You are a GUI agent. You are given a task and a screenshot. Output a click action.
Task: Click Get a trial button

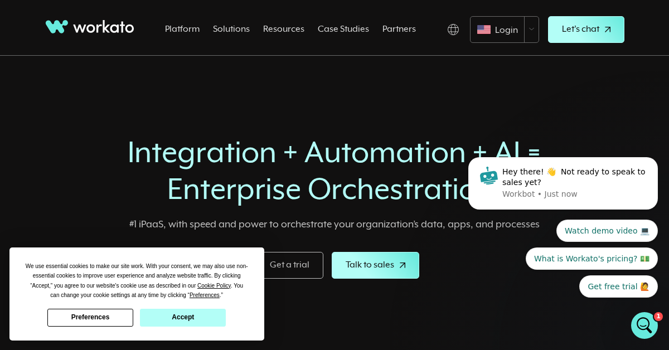(x=289, y=265)
